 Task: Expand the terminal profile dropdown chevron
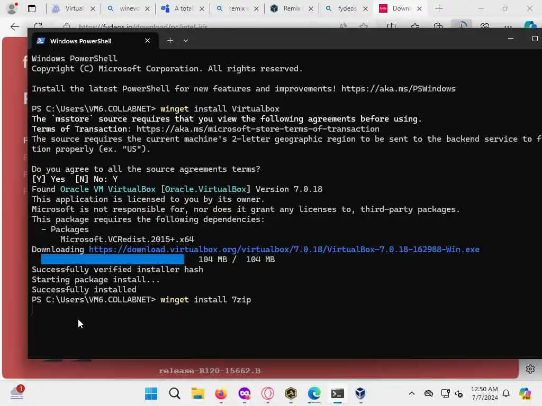186,41
